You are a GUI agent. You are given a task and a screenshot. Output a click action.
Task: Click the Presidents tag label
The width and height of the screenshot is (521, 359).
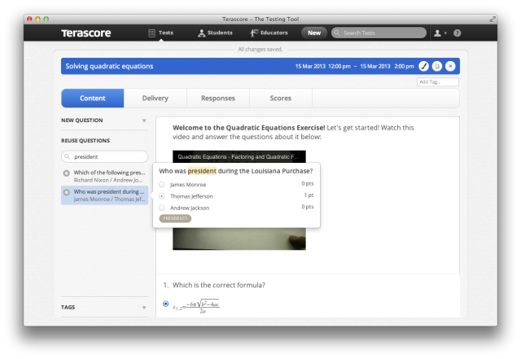[176, 218]
